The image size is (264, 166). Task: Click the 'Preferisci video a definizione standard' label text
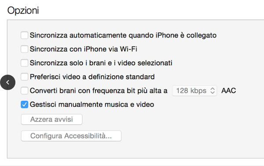point(92,77)
